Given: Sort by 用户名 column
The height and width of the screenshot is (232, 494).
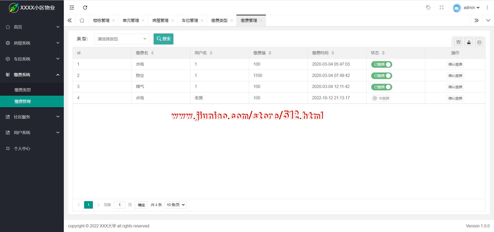Looking at the screenshot, I should (x=211, y=53).
